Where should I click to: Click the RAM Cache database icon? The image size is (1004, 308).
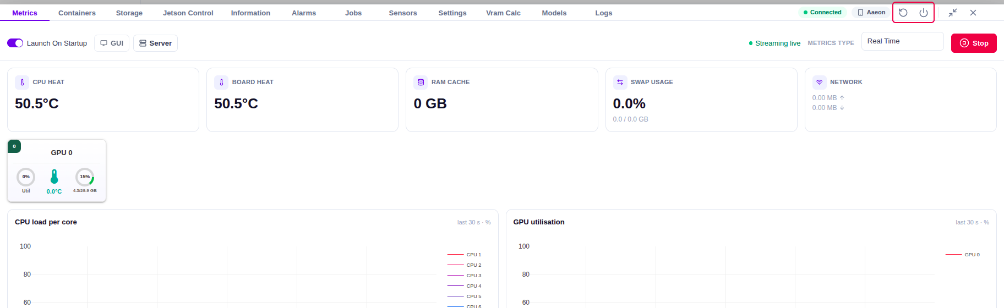point(421,82)
